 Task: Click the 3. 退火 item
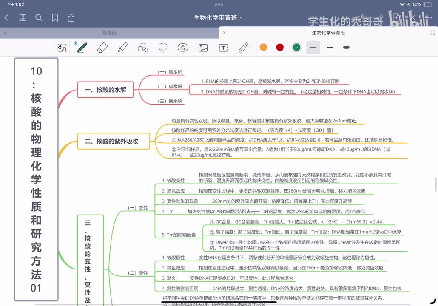click(x=169, y=278)
